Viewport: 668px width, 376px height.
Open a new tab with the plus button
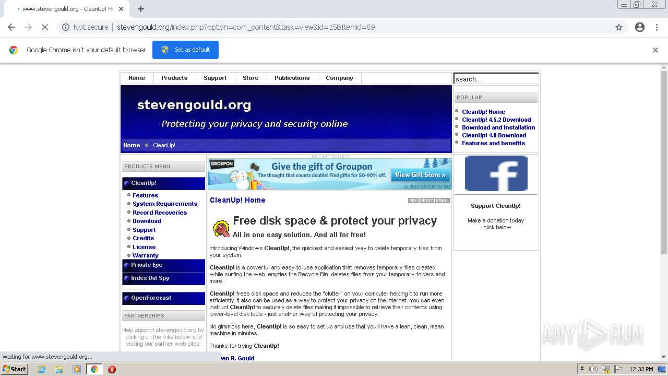click(x=141, y=9)
